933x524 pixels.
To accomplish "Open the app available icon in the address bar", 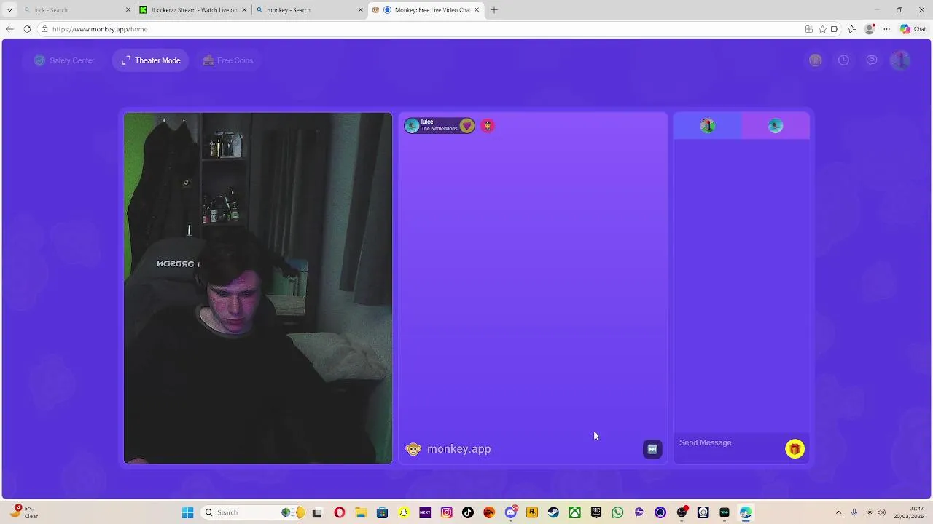I will [809, 29].
